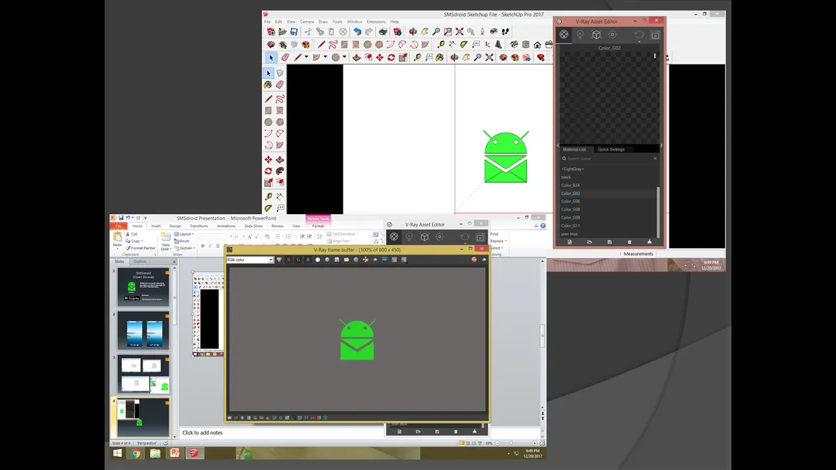The image size is (836, 470).
Task: Toggle the green (G) channel in the frame buffer
Action: (x=298, y=260)
